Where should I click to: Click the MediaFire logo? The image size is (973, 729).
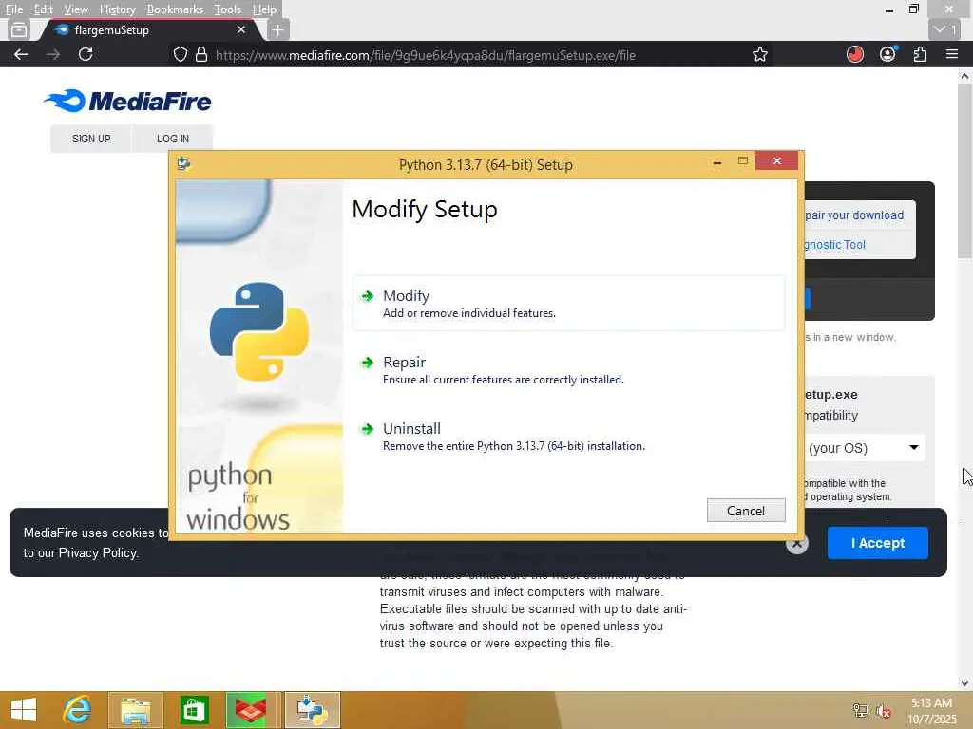128,101
